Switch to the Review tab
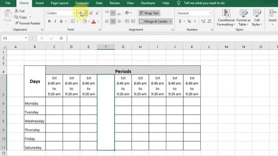This screenshot has width=278, height=156. (115, 3)
